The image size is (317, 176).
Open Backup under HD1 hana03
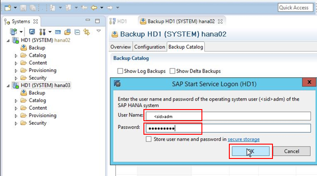tap(37, 93)
